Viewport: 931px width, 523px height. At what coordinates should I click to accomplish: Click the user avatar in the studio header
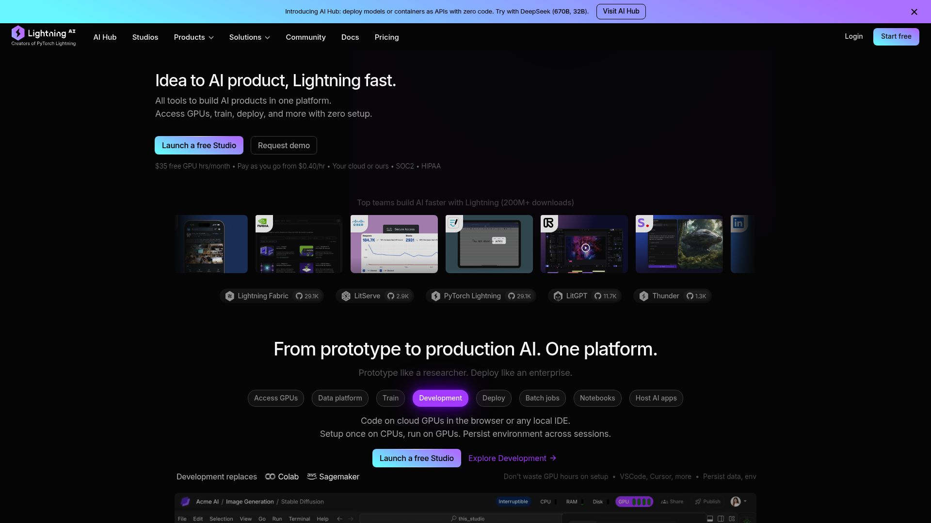click(736, 502)
